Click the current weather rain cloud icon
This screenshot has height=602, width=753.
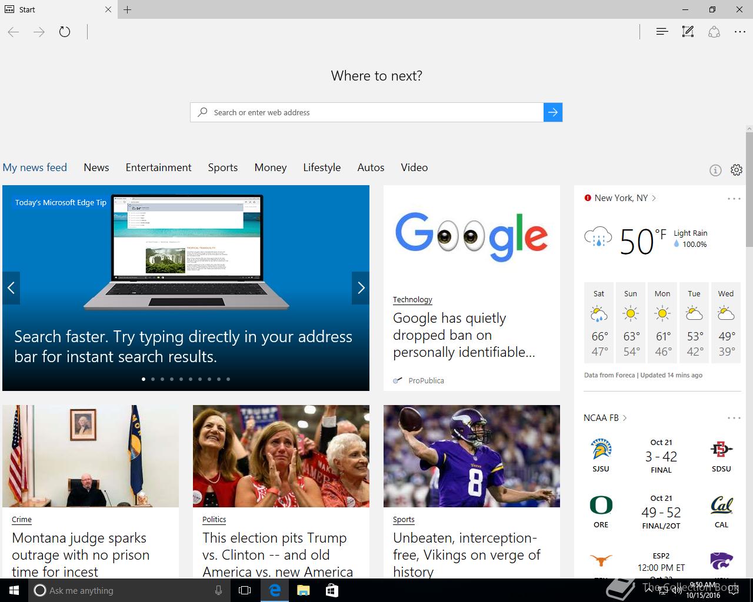(598, 237)
